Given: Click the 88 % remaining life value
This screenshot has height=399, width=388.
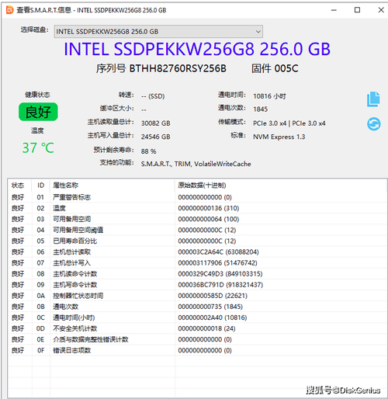Looking at the screenshot, I should [x=149, y=151].
